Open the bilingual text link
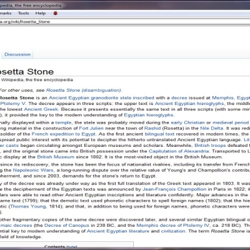The width and height of the screenshot is (250, 250). tap(159, 134)
